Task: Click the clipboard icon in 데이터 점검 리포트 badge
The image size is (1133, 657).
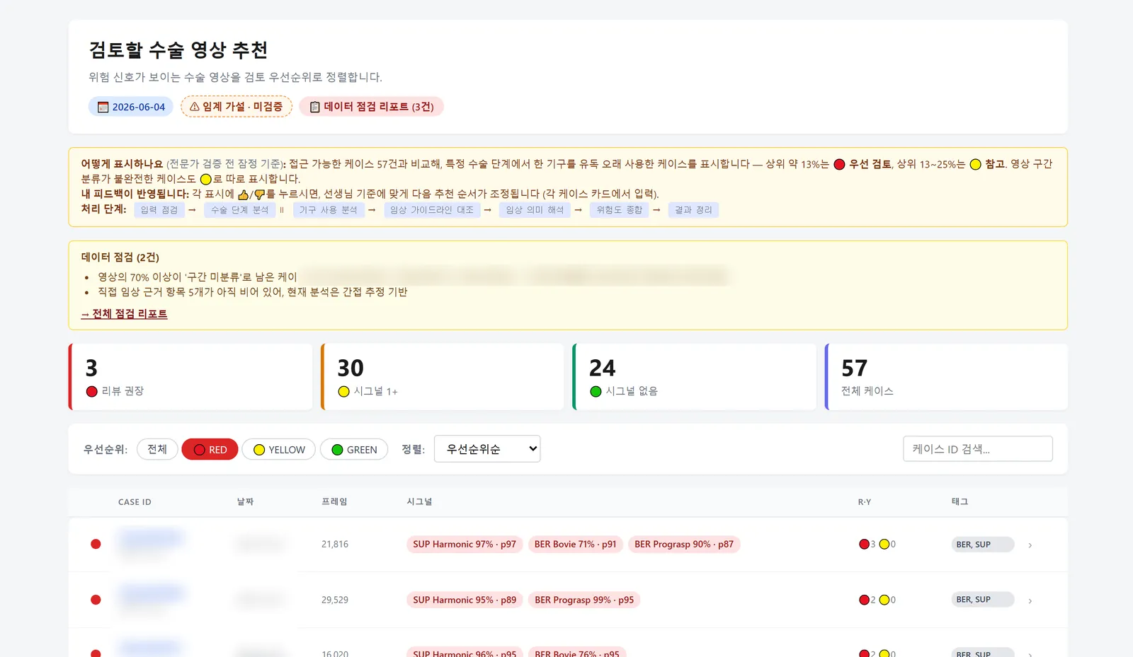Action: pos(315,107)
